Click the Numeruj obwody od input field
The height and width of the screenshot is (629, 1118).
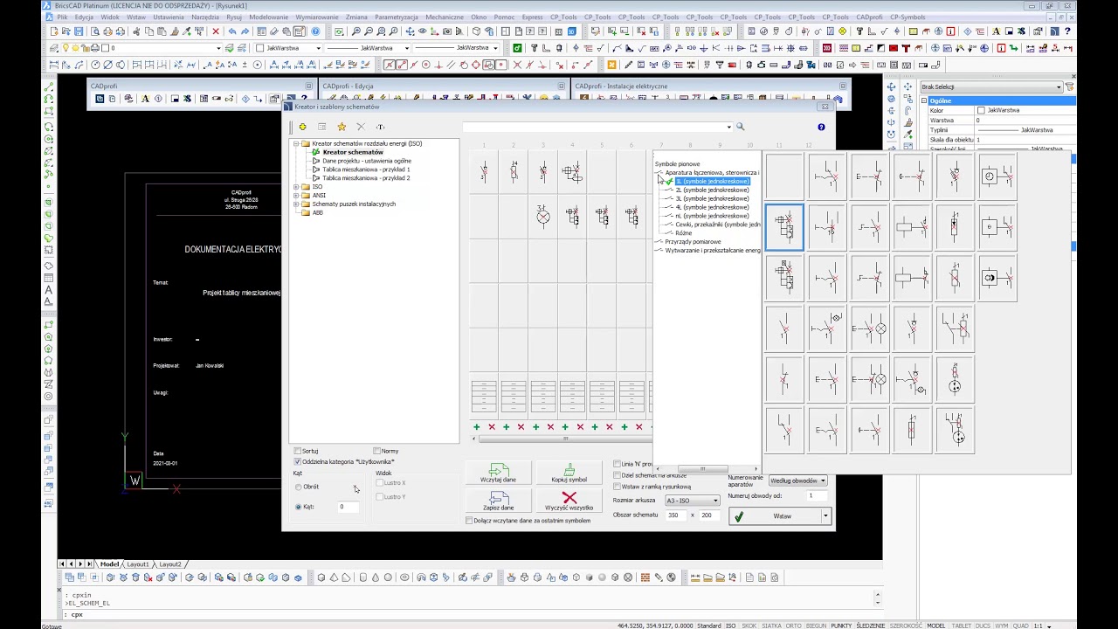(x=817, y=495)
